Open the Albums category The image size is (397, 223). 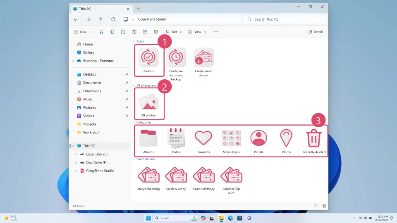[148, 138]
